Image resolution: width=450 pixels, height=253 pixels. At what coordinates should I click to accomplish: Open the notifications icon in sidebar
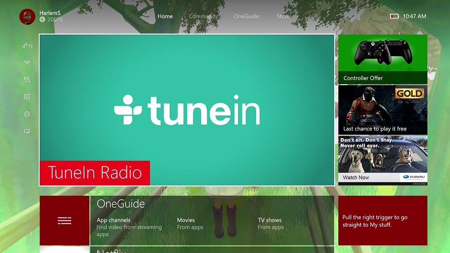(x=27, y=97)
